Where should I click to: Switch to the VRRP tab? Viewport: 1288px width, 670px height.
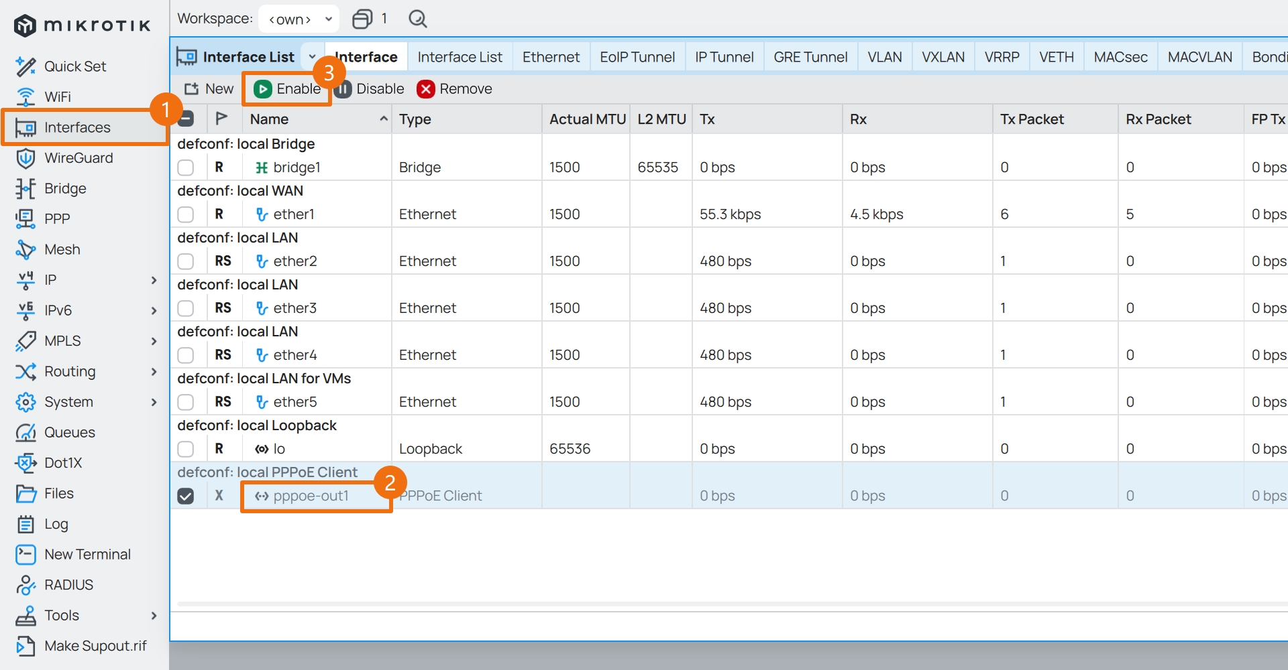click(1002, 57)
